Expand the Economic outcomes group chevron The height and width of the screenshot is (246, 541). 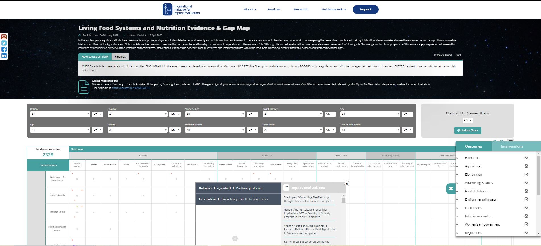(x=457, y=158)
